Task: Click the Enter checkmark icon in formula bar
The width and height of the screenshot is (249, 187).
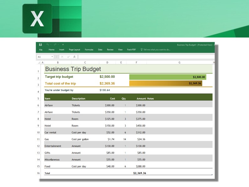Action: [68, 57]
